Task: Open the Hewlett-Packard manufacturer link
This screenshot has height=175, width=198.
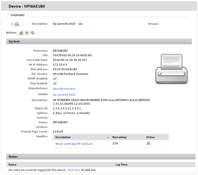Action: (64, 89)
